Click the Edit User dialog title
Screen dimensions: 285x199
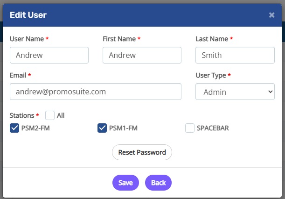[28, 15]
